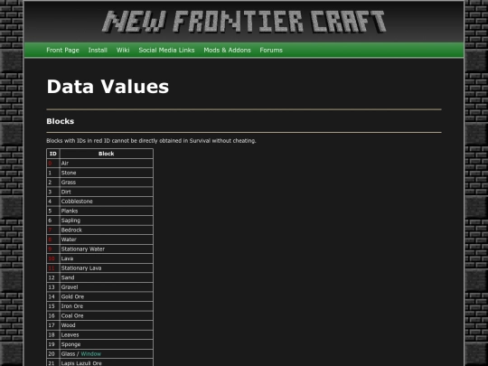The image size is (488, 366).
Task: Click the Lava cell in row 10
Action: [106, 258]
